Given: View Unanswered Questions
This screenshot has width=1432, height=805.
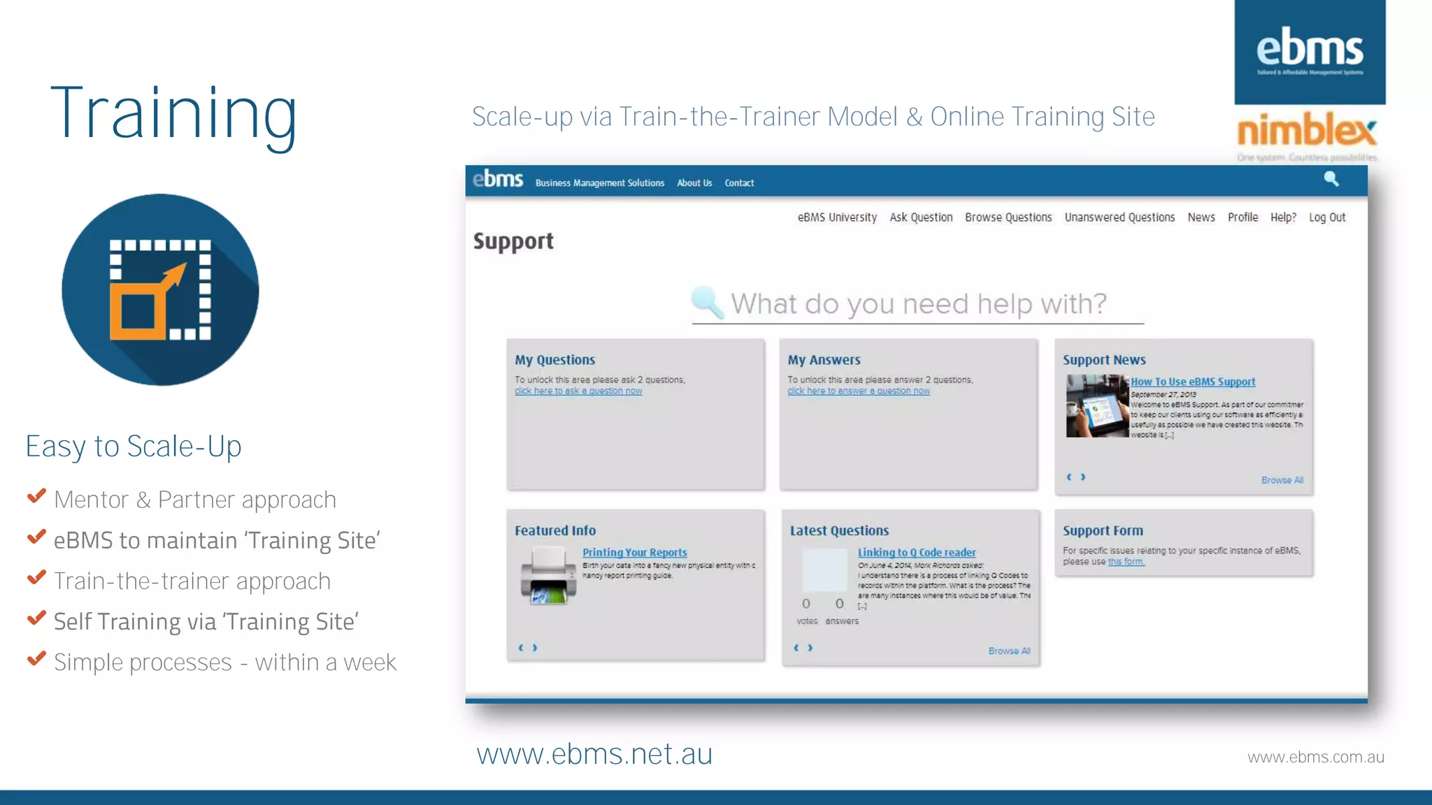Looking at the screenshot, I should pos(1119,217).
